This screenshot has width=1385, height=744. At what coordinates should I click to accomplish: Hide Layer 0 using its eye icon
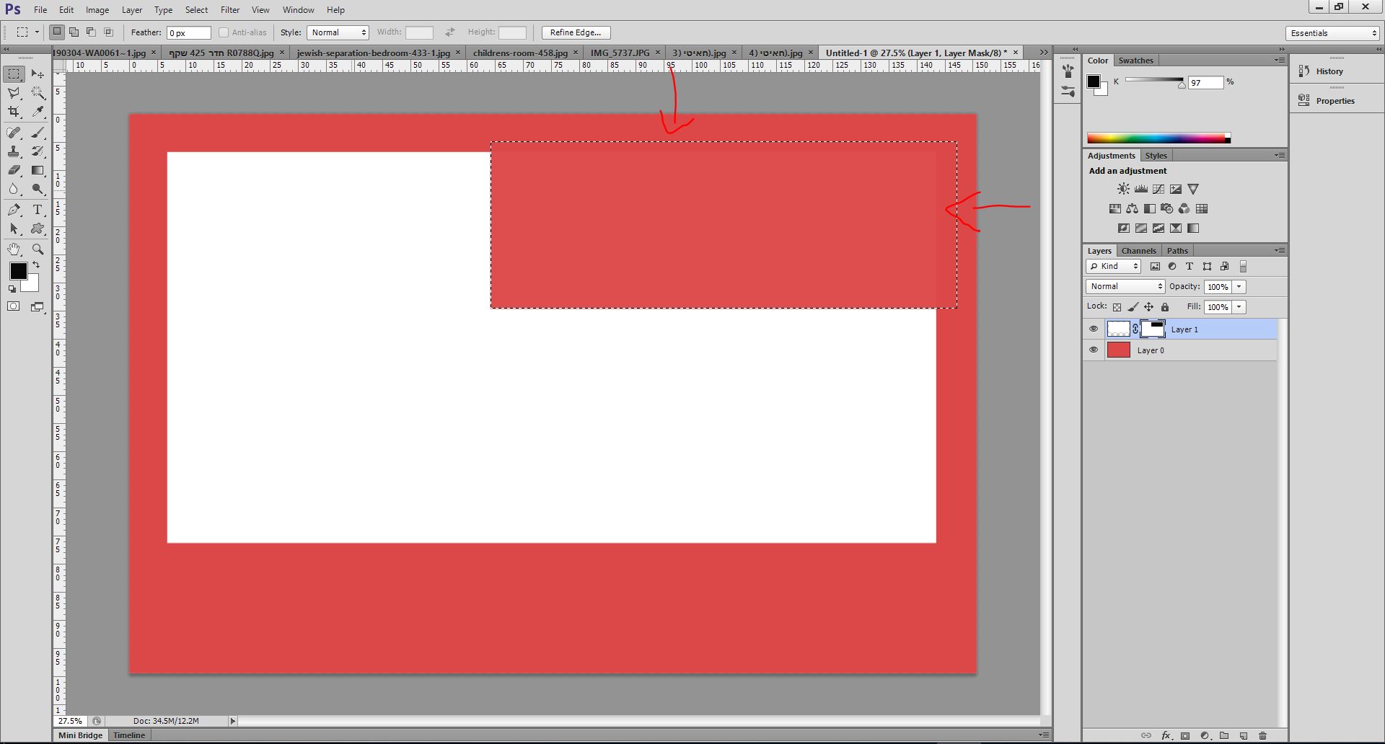click(1094, 350)
